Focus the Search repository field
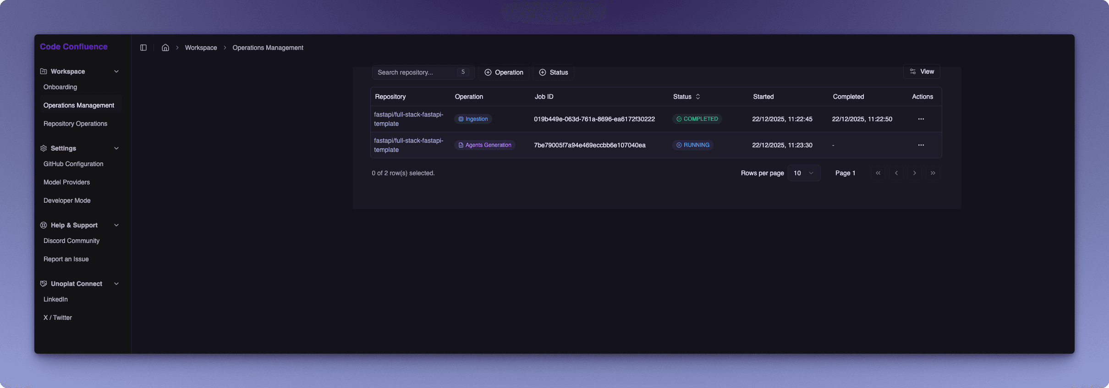This screenshot has width=1109, height=388. [423, 72]
